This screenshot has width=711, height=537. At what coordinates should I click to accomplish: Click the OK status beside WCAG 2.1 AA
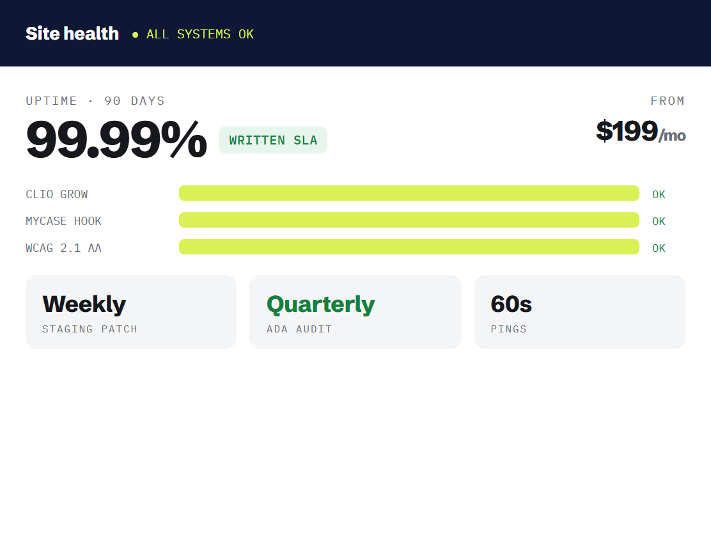coord(659,248)
